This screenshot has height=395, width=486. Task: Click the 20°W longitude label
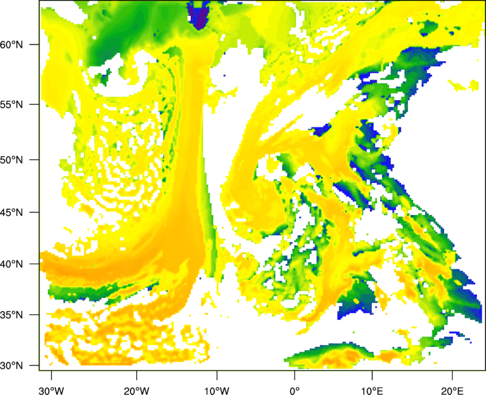point(137,391)
